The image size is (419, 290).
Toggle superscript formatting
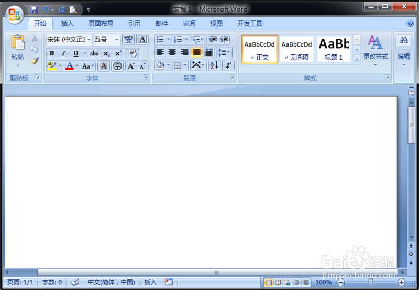click(118, 53)
